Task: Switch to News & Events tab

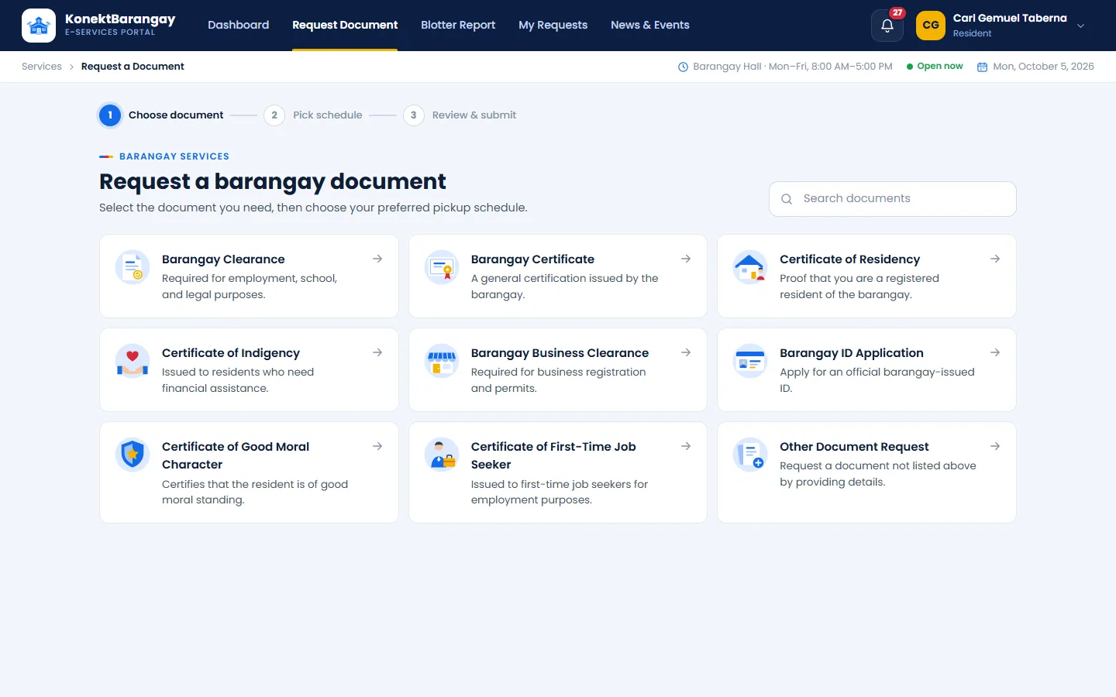Action: [649, 25]
